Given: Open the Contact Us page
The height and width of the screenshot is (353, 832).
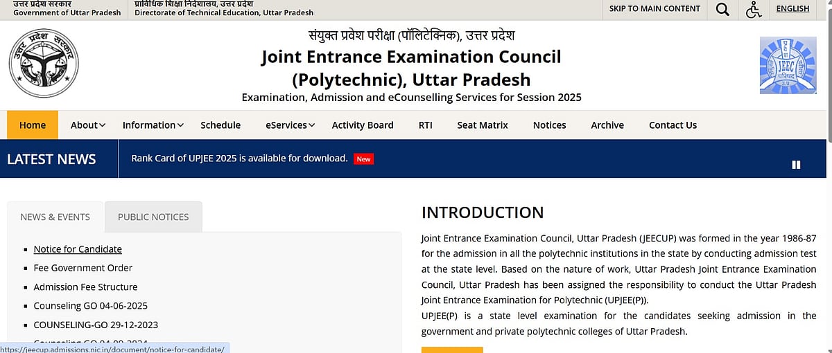Looking at the screenshot, I should [x=673, y=125].
